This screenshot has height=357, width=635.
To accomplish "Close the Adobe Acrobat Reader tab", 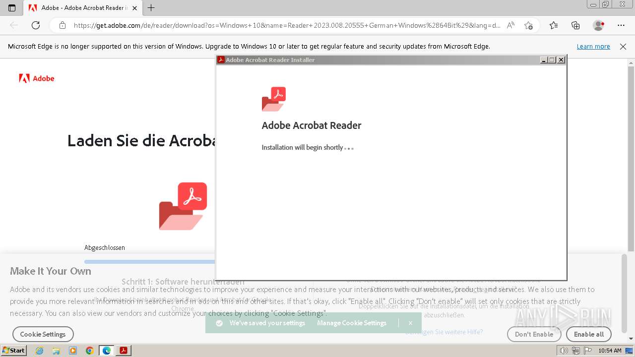I will (134, 8).
